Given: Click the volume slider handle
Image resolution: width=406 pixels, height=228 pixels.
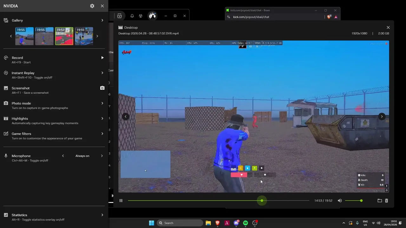Looking at the screenshot, I should [x=361, y=200].
